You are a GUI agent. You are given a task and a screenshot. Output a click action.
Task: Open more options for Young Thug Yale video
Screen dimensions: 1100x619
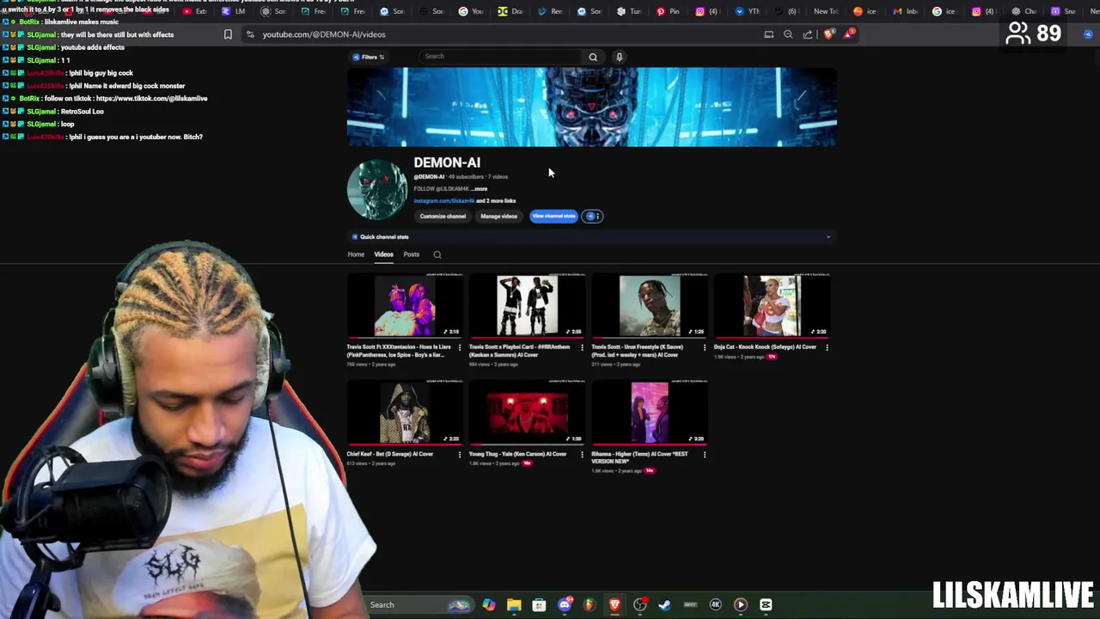[x=582, y=454]
